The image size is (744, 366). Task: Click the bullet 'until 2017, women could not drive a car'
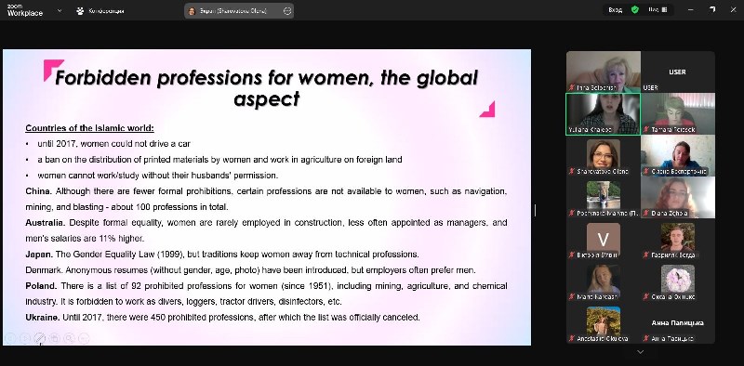click(x=113, y=144)
